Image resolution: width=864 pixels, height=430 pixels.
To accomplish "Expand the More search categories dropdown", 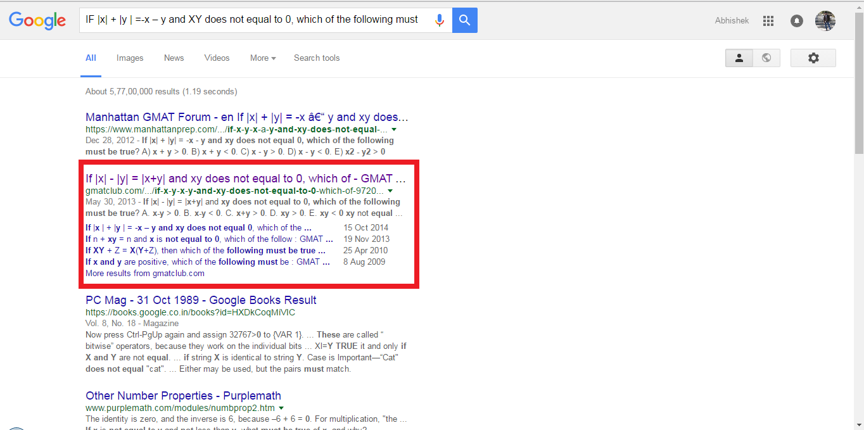I will (x=263, y=58).
